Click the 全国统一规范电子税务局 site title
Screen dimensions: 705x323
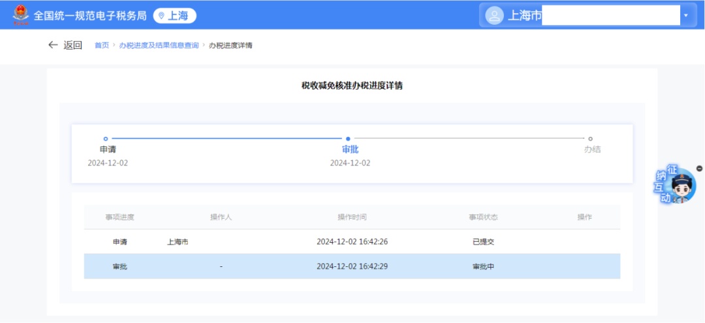point(90,16)
